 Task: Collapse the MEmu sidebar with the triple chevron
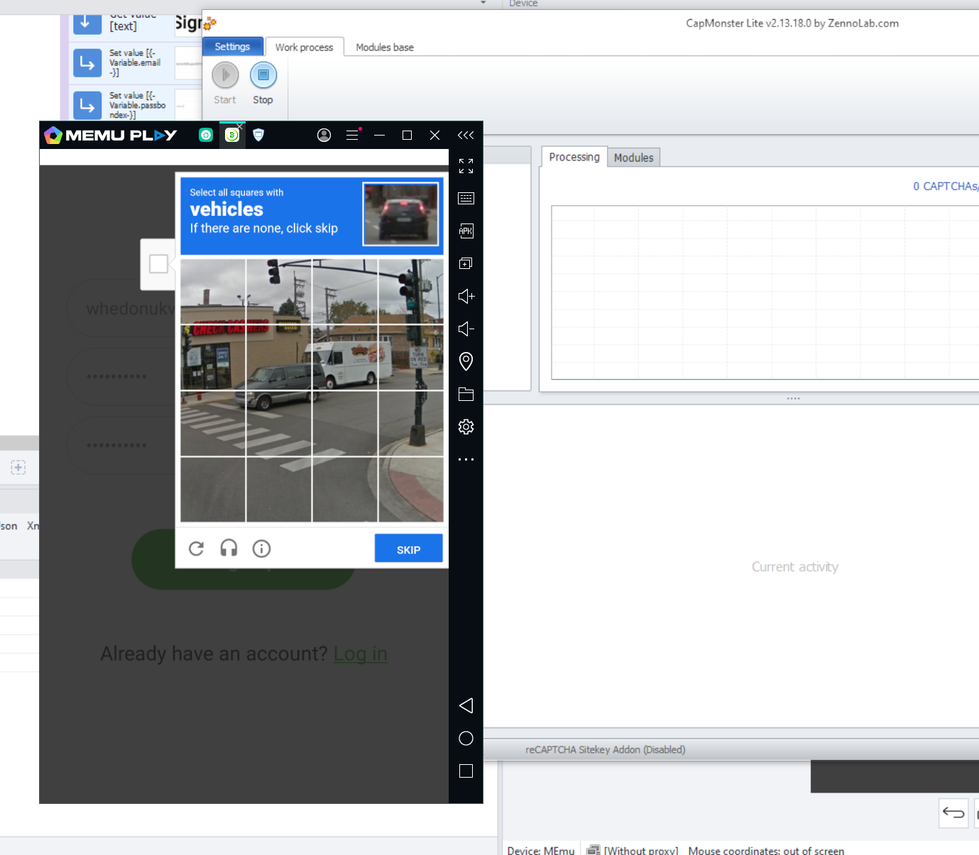click(466, 135)
